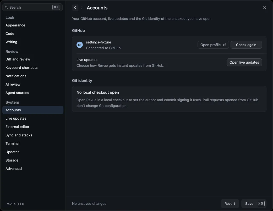Click the Save button
Viewport: 273px width, 211px height.
pos(254,203)
